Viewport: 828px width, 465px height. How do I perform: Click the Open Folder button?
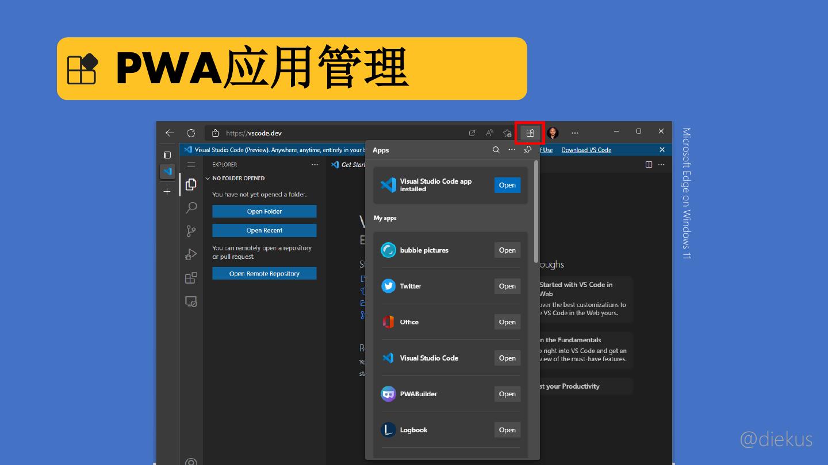coord(264,211)
